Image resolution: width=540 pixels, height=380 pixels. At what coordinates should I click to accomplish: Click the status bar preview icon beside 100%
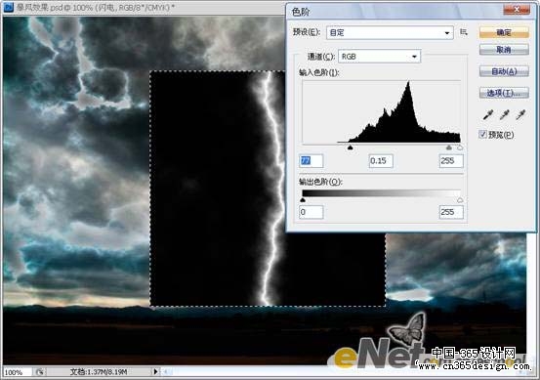40,372
